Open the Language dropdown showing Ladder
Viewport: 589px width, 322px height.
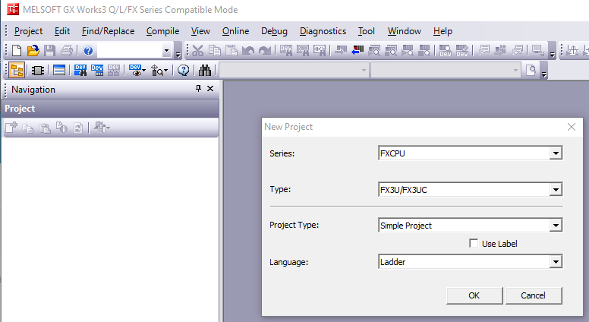556,261
